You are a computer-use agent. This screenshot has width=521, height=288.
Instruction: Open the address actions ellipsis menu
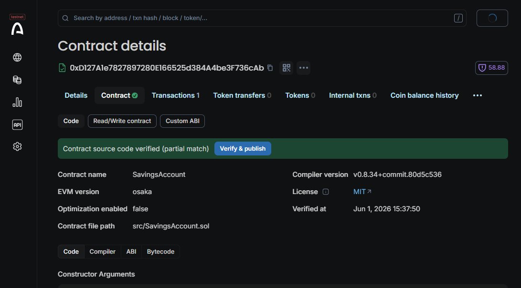pos(304,68)
